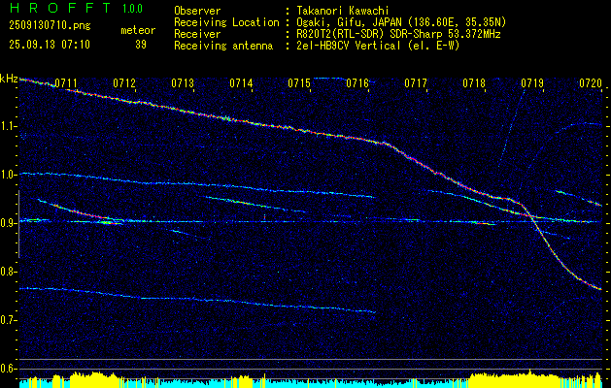This screenshot has width=611, height=388.
Task: Click the Receiving antenna label
Action: [223, 46]
